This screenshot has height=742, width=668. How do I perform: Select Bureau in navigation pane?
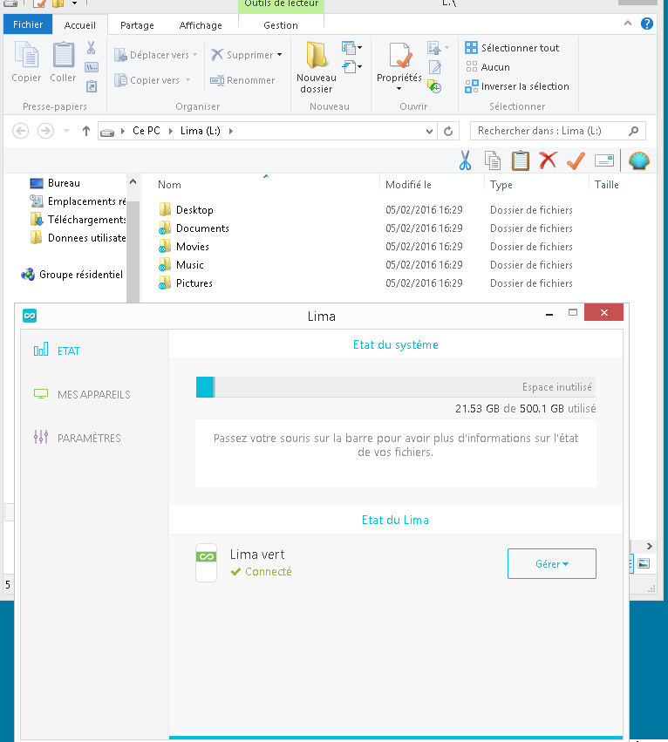point(55,183)
